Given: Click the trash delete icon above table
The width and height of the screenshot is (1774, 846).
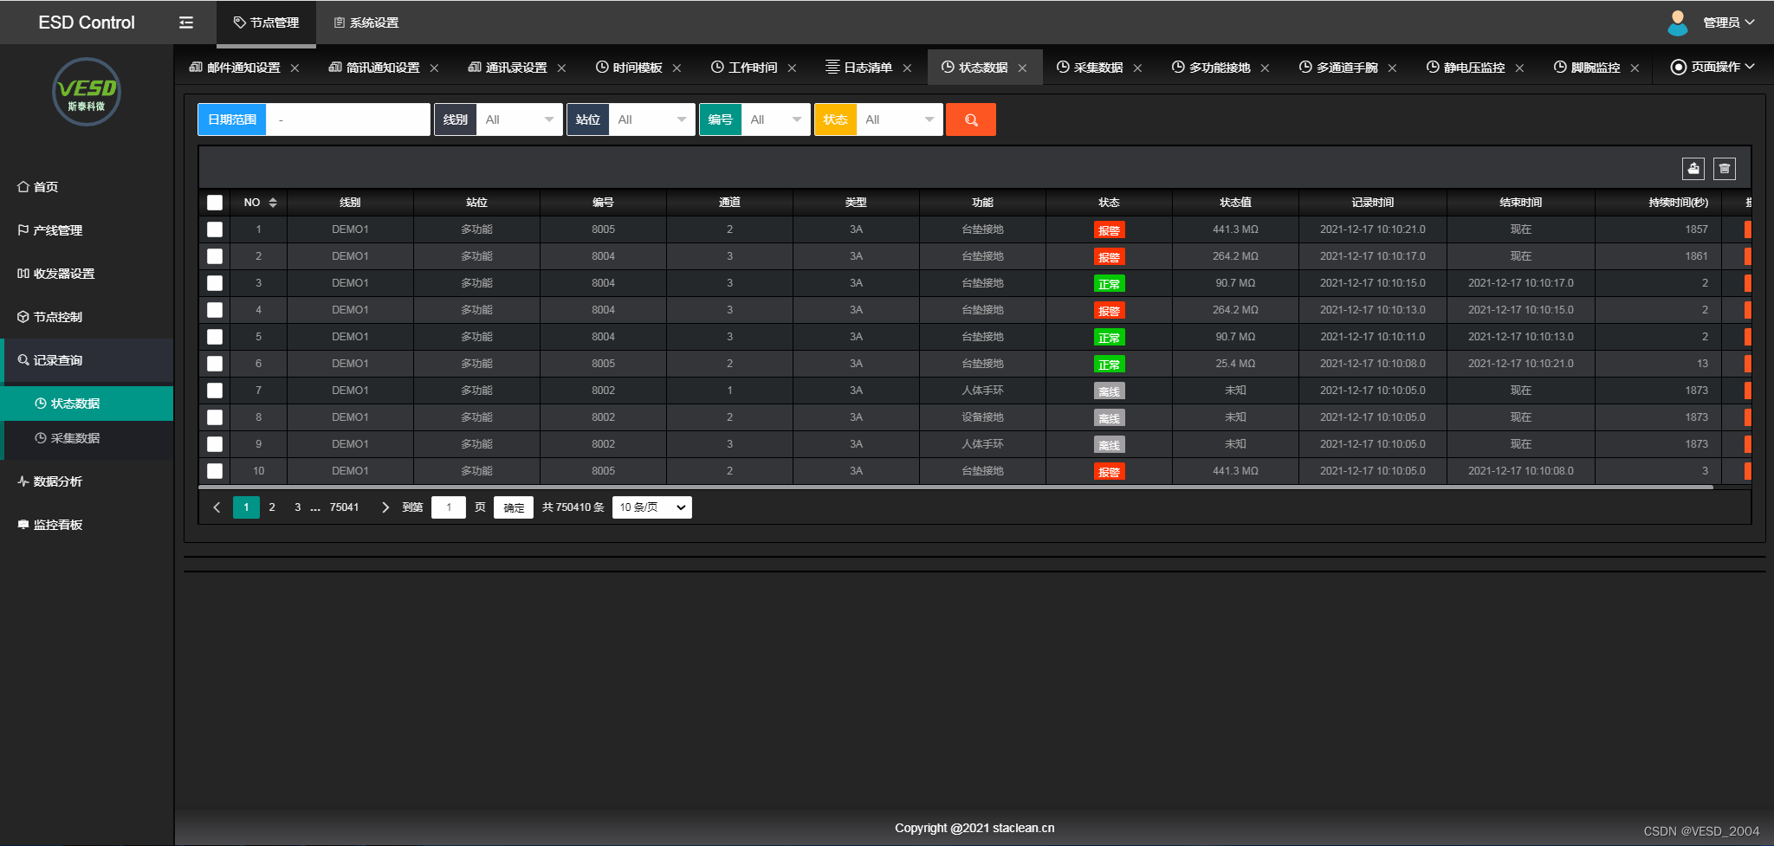Looking at the screenshot, I should (x=1725, y=169).
